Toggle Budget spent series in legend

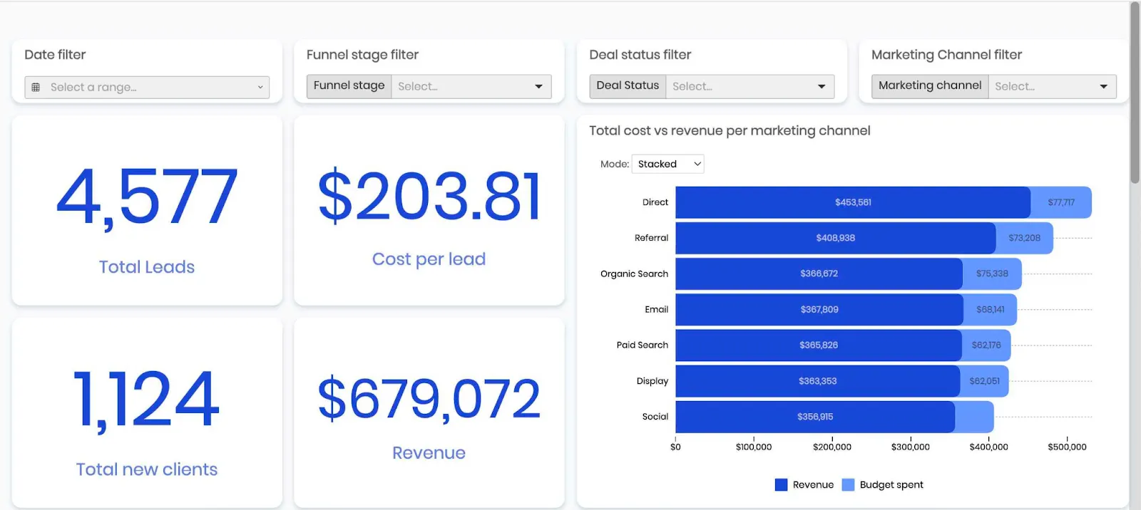(x=883, y=485)
